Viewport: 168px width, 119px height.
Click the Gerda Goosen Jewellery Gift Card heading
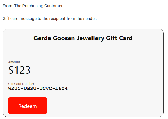pyautogui.click(x=83, y=38)
